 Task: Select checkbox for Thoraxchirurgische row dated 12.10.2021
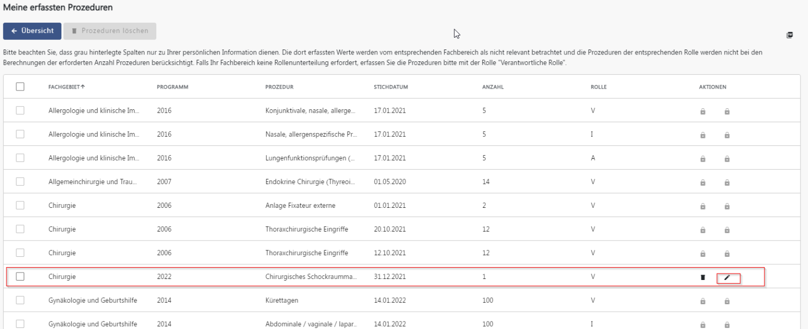tap(20, 253)
